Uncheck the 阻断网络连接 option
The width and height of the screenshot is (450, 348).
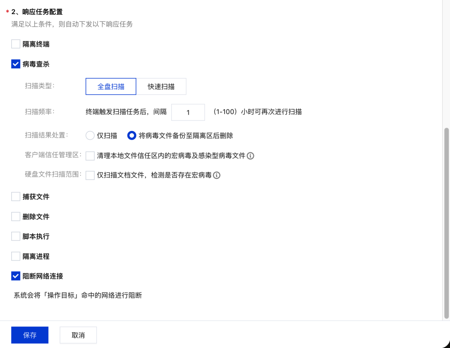click(x=15, y=276)
